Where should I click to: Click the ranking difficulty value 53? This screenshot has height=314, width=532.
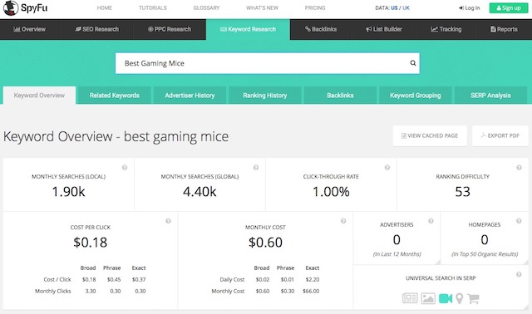pos(462,192)
